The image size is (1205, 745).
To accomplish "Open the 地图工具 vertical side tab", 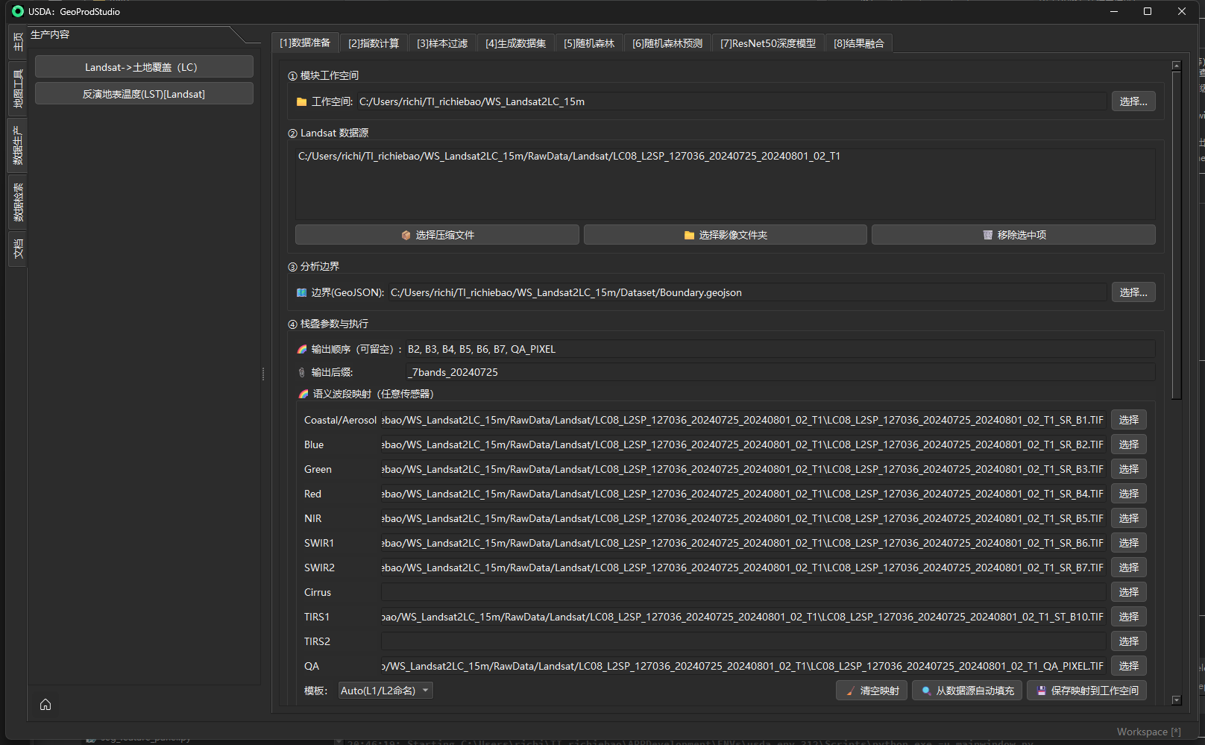I will click(18, 89).
